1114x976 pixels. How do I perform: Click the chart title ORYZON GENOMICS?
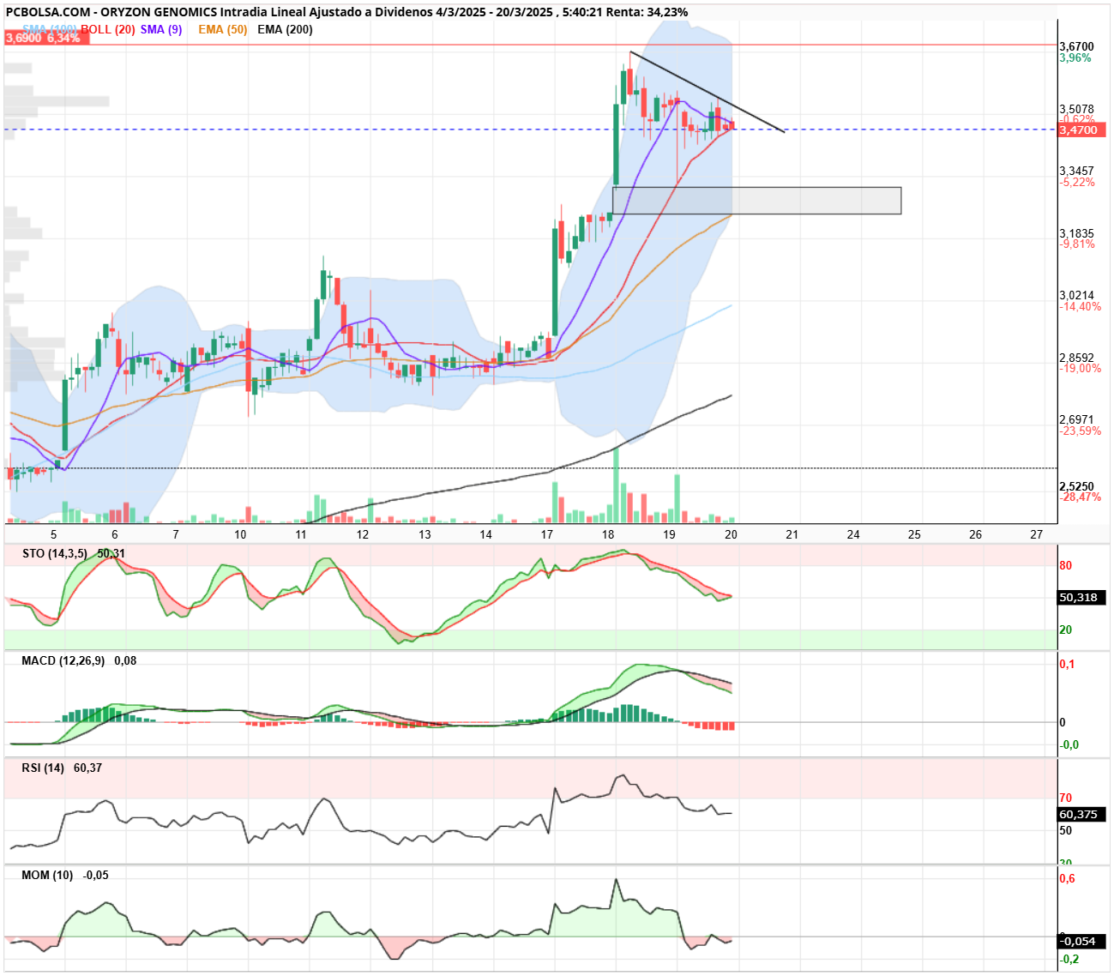[x=159, y=12]
